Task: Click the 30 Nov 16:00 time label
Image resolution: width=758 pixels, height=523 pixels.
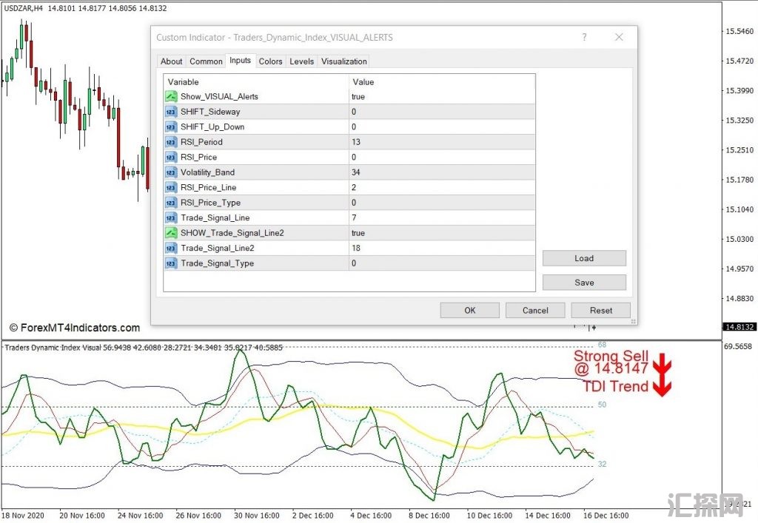Action: coord(257,516)
